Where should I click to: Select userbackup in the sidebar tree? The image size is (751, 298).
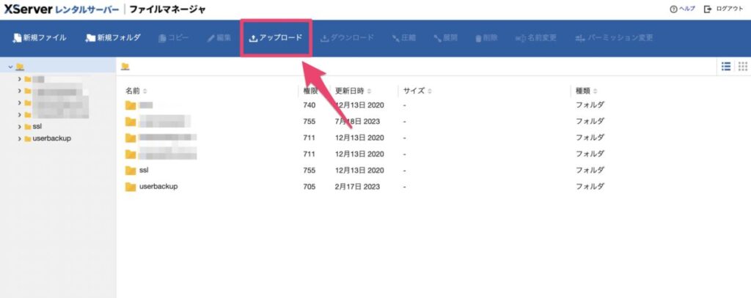pos(51,138)
